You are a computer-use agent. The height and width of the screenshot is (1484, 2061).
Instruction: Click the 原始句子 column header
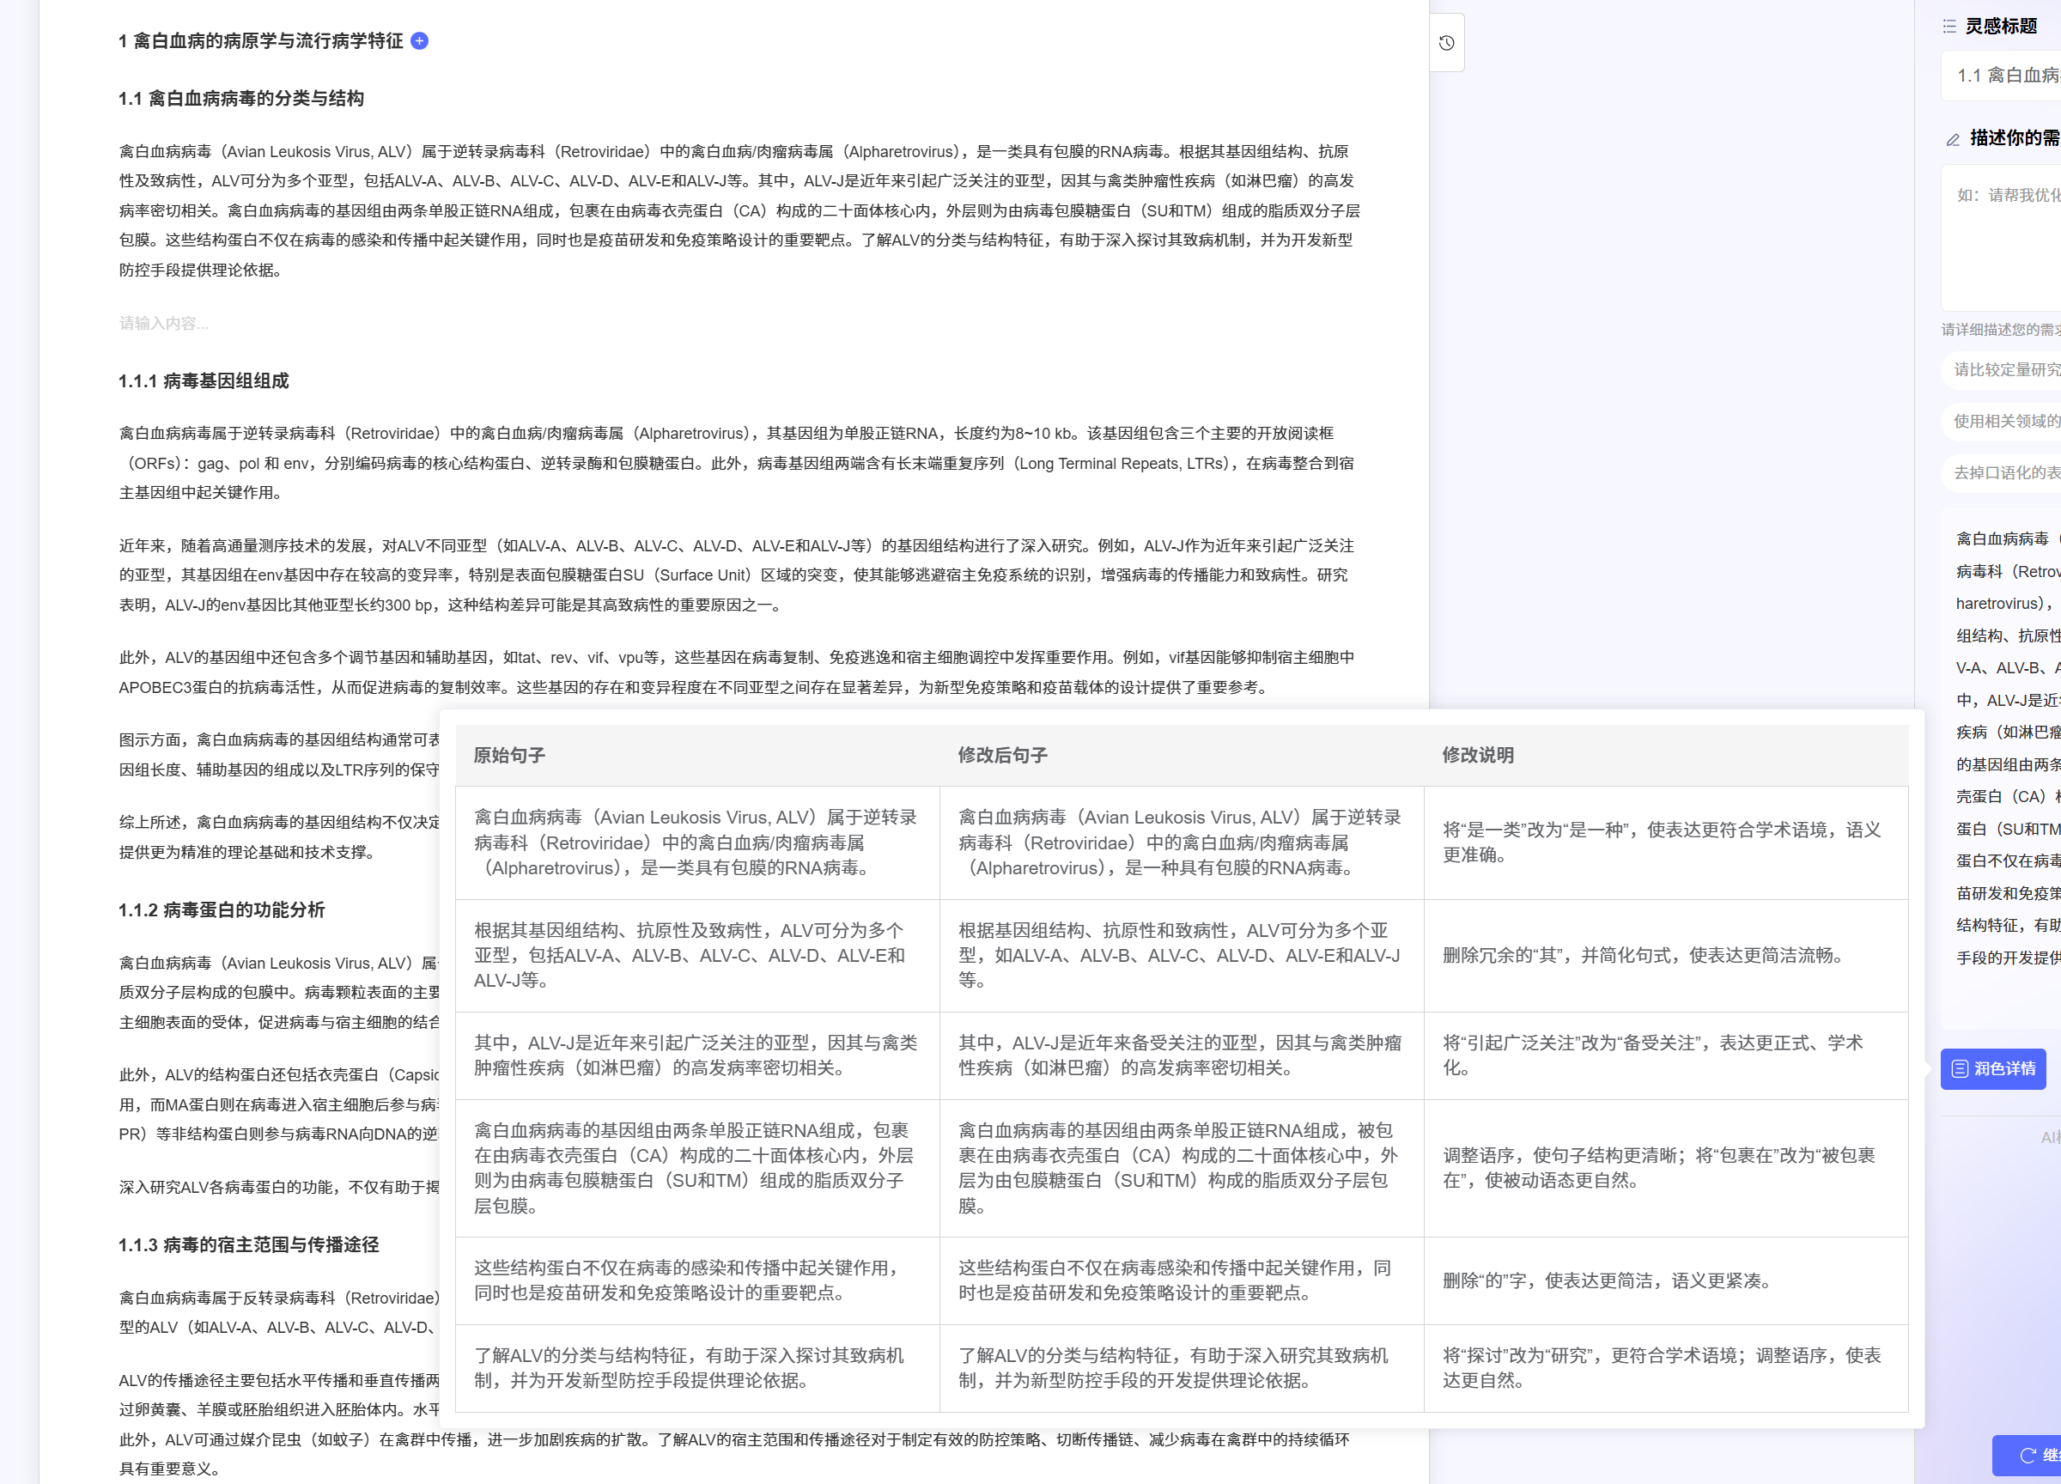pyautogui.click(x=509, y=755)
